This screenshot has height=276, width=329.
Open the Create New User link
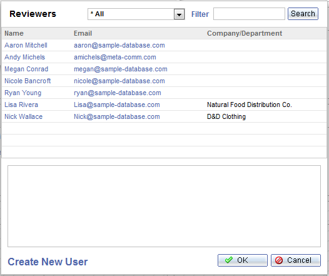48,262
